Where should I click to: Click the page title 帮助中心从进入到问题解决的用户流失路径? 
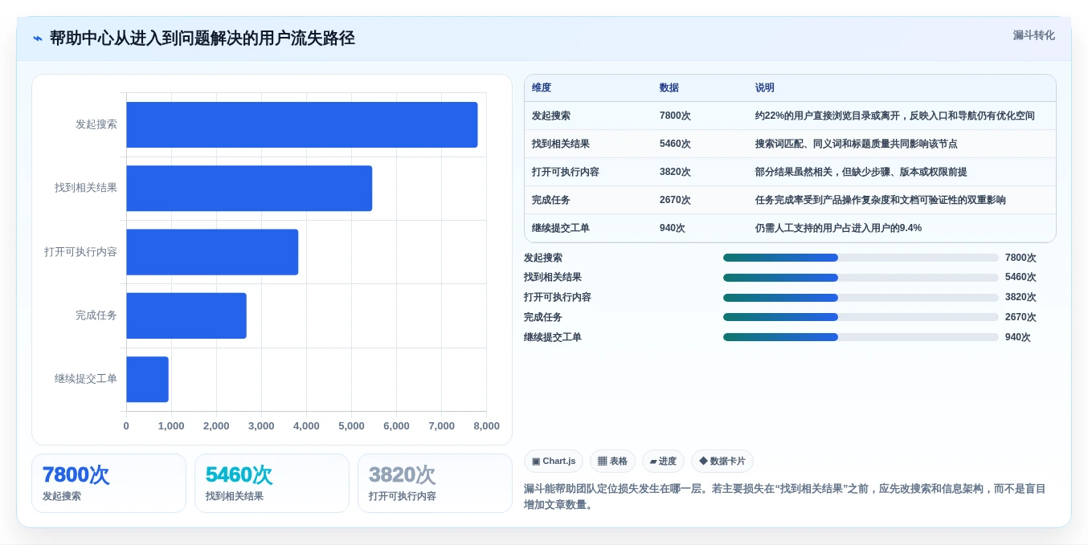(x=202, y=38)
